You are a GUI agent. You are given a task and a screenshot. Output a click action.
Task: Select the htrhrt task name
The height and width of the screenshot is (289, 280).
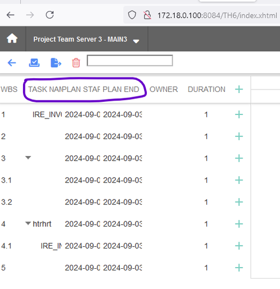42,224
